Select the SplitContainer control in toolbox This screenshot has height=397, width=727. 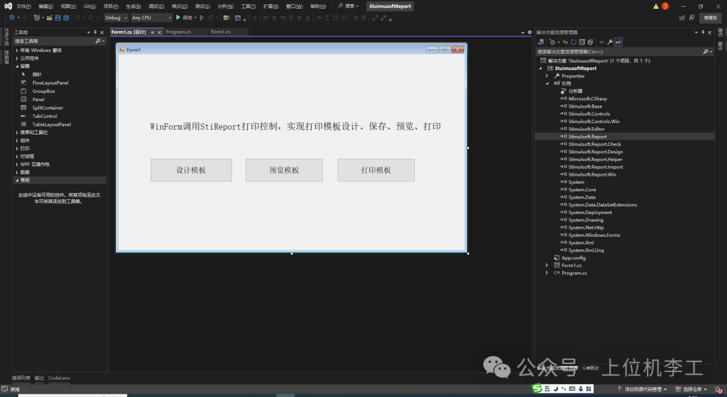coord(47,108)
